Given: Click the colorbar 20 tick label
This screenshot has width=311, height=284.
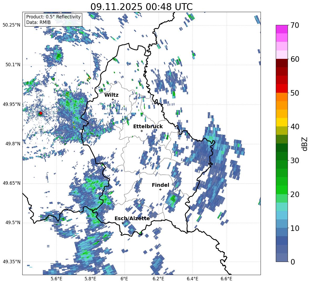Looking at the screenshot, I should point(295,194).
